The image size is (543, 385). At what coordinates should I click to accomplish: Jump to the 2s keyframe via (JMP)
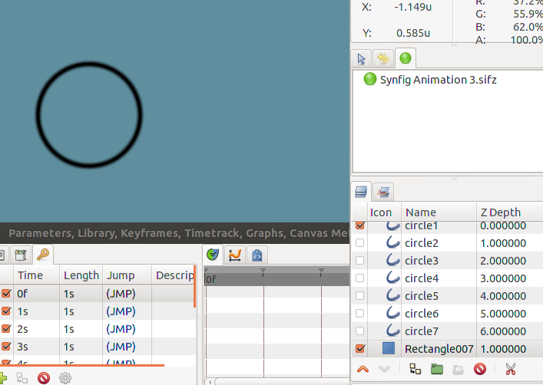[121, 329]
